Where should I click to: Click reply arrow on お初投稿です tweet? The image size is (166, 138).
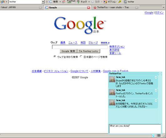click(156, 101)
